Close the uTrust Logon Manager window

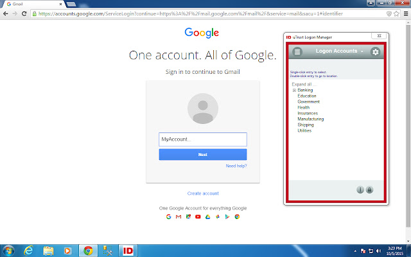pos(379,36)
